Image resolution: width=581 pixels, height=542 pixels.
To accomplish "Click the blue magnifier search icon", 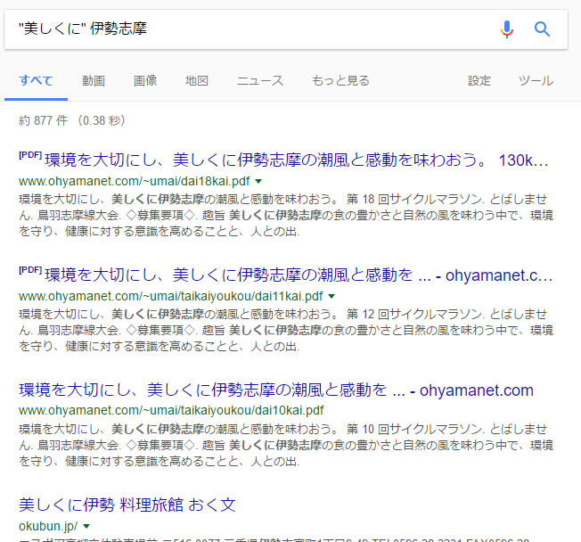I will [542, 29].
